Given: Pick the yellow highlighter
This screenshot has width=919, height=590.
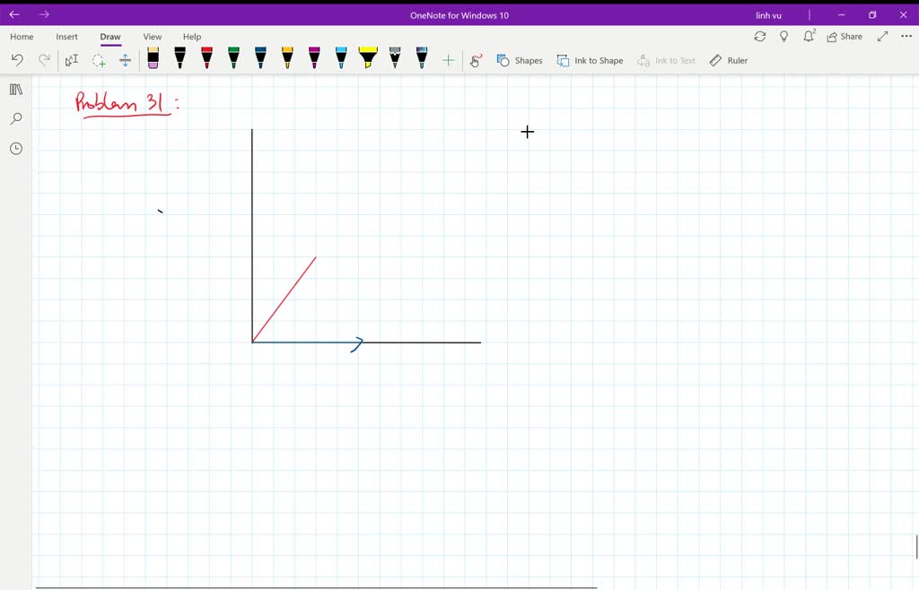Looking at the screenshot, I should [367, 59].
